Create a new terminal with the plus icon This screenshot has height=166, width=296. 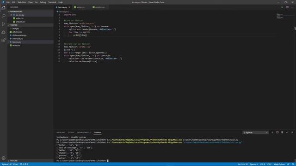[272, 132]
